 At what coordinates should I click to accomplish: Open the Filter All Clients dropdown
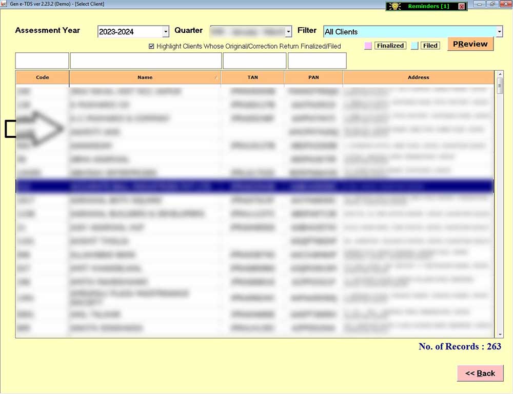tap(499, 32)
